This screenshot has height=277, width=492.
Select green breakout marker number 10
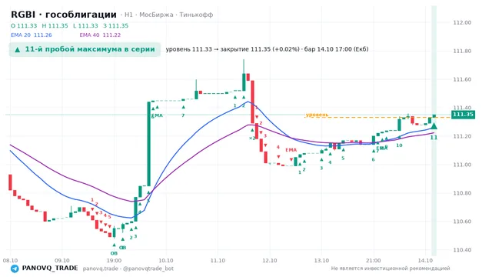point(399,145)
